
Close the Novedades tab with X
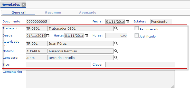24,5
